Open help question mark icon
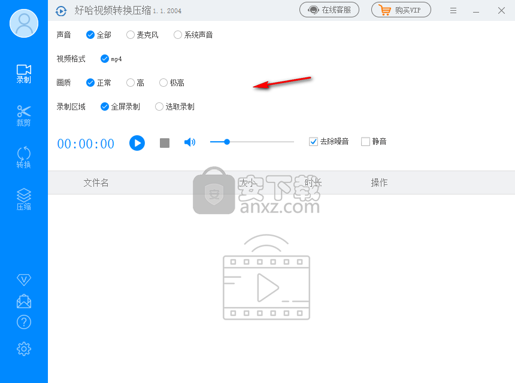 23,323
